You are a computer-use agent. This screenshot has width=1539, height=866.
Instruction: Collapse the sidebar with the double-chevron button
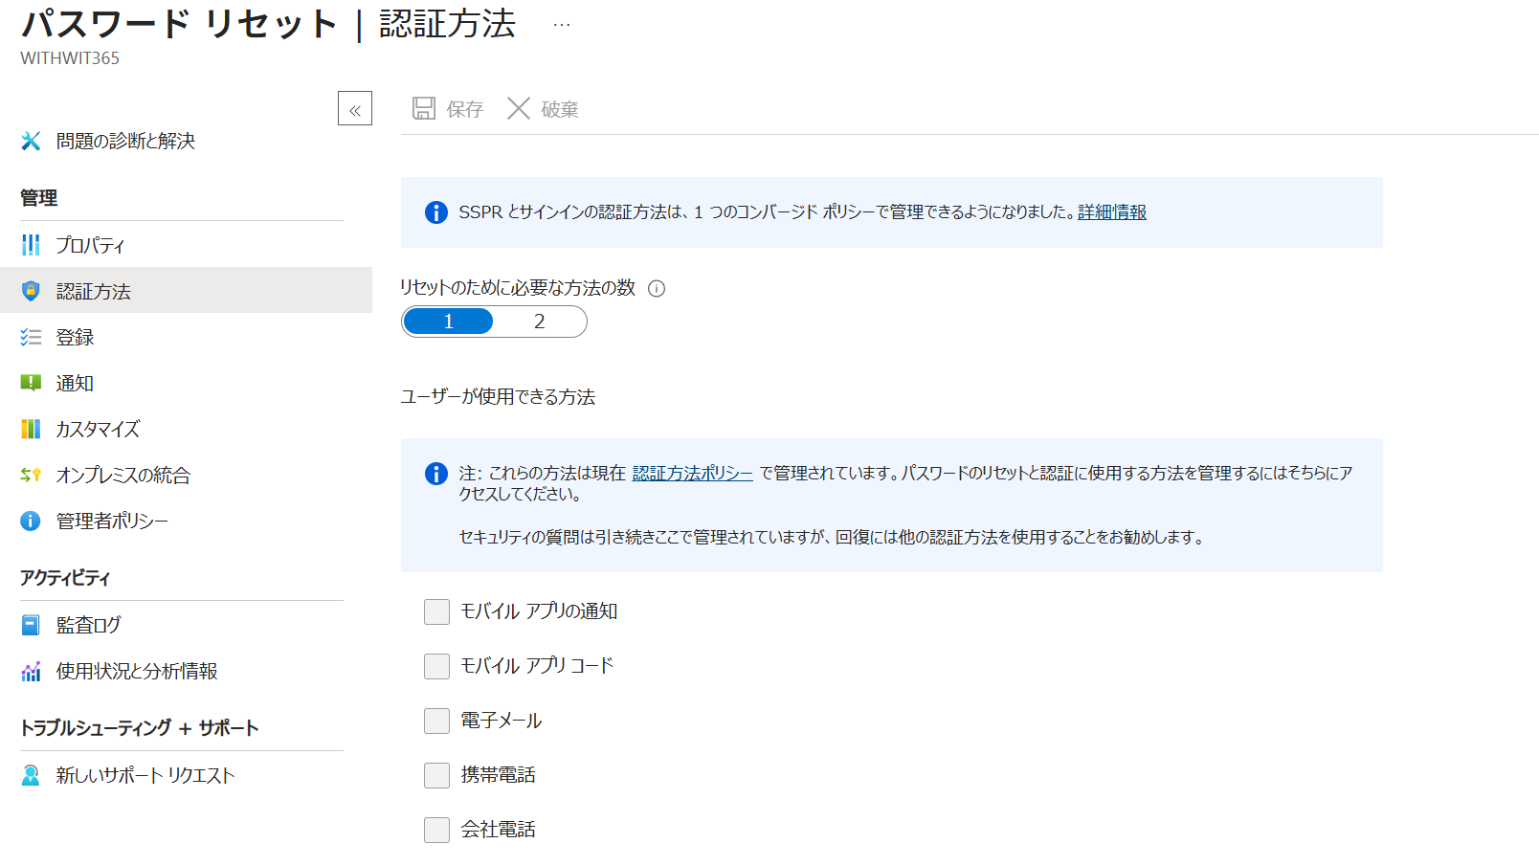(x=355, y=109)
